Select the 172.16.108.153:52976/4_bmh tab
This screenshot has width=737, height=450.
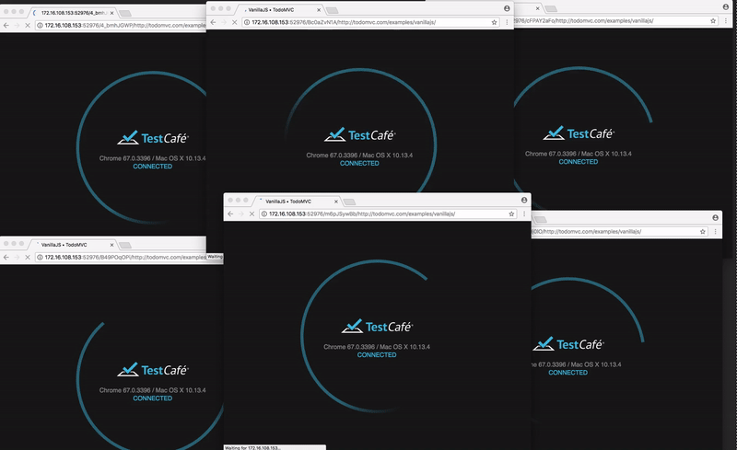coord(73,13)
